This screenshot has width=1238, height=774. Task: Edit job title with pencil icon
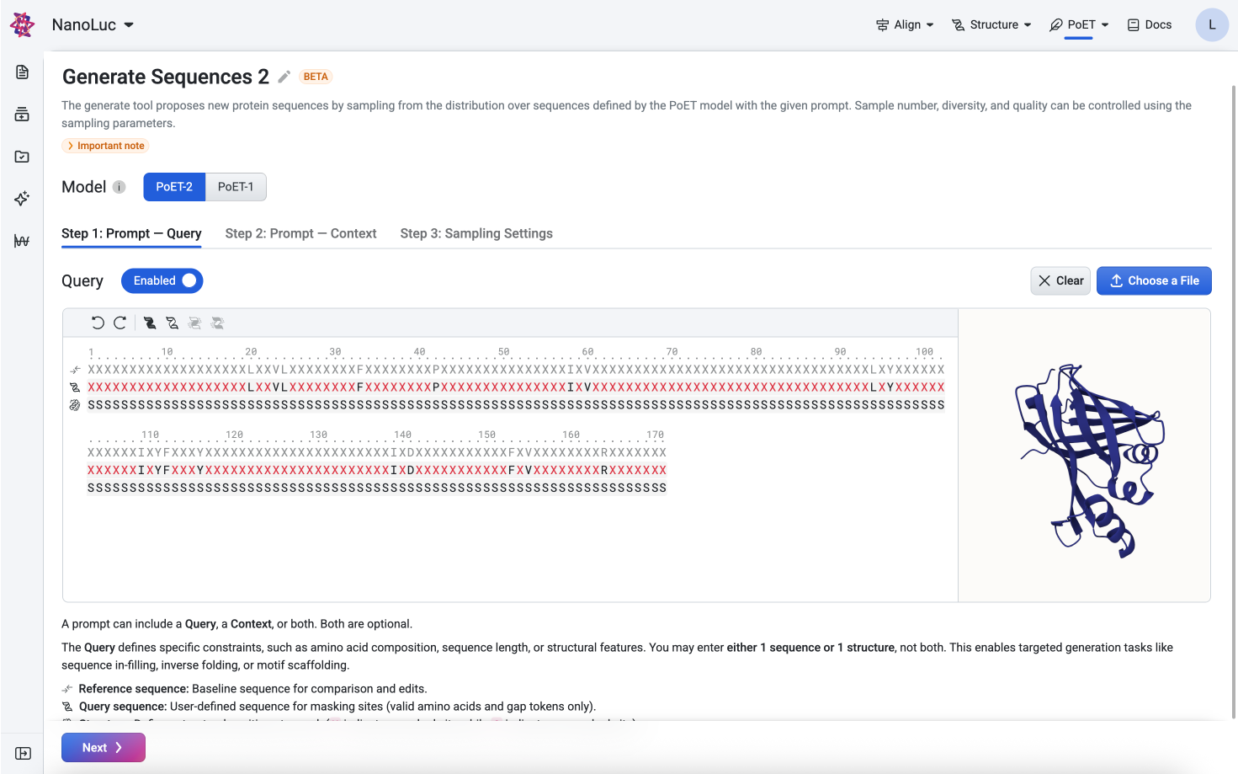[x=284, y=77]
